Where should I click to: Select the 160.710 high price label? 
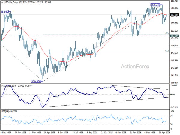(x=155, y=5)
